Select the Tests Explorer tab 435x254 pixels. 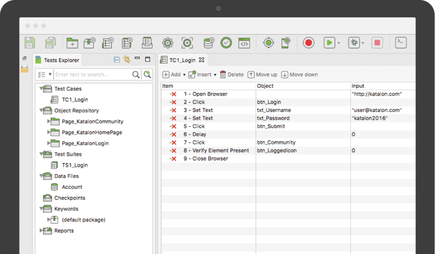[x=61, y=60]
